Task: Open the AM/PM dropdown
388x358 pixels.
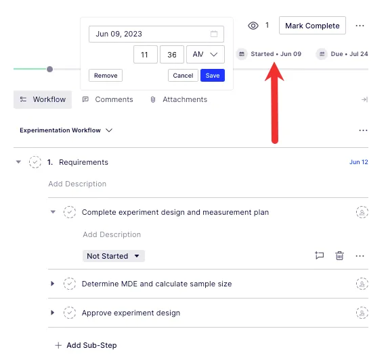Action: (x=205, y=54)
